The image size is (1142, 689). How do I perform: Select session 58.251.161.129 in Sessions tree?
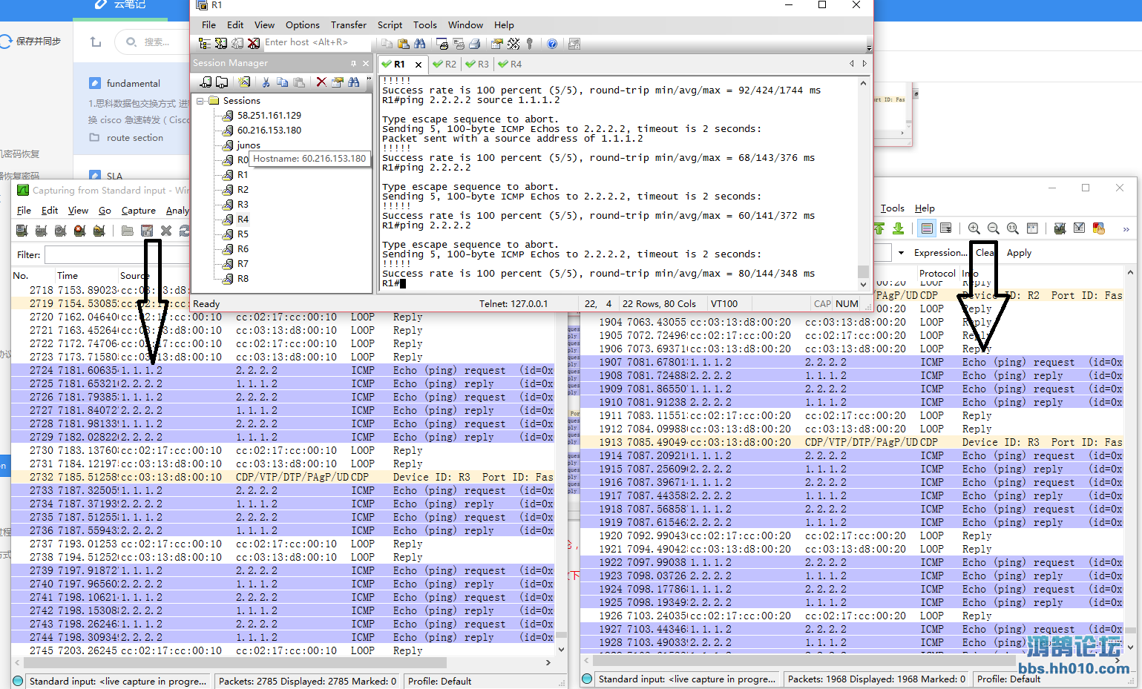[x=269, y=115]
